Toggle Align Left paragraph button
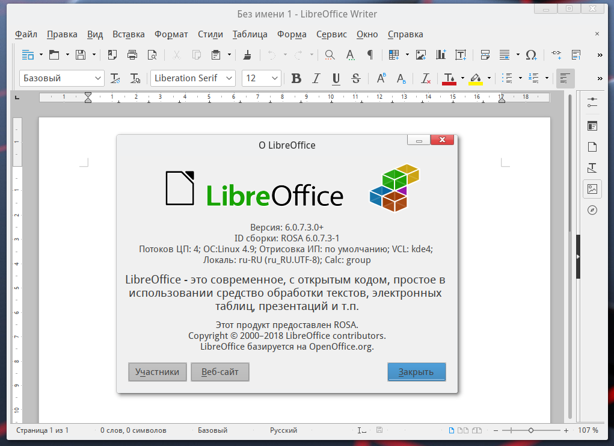The width and height of the screenshot is (614, 446). click(565, 78)
